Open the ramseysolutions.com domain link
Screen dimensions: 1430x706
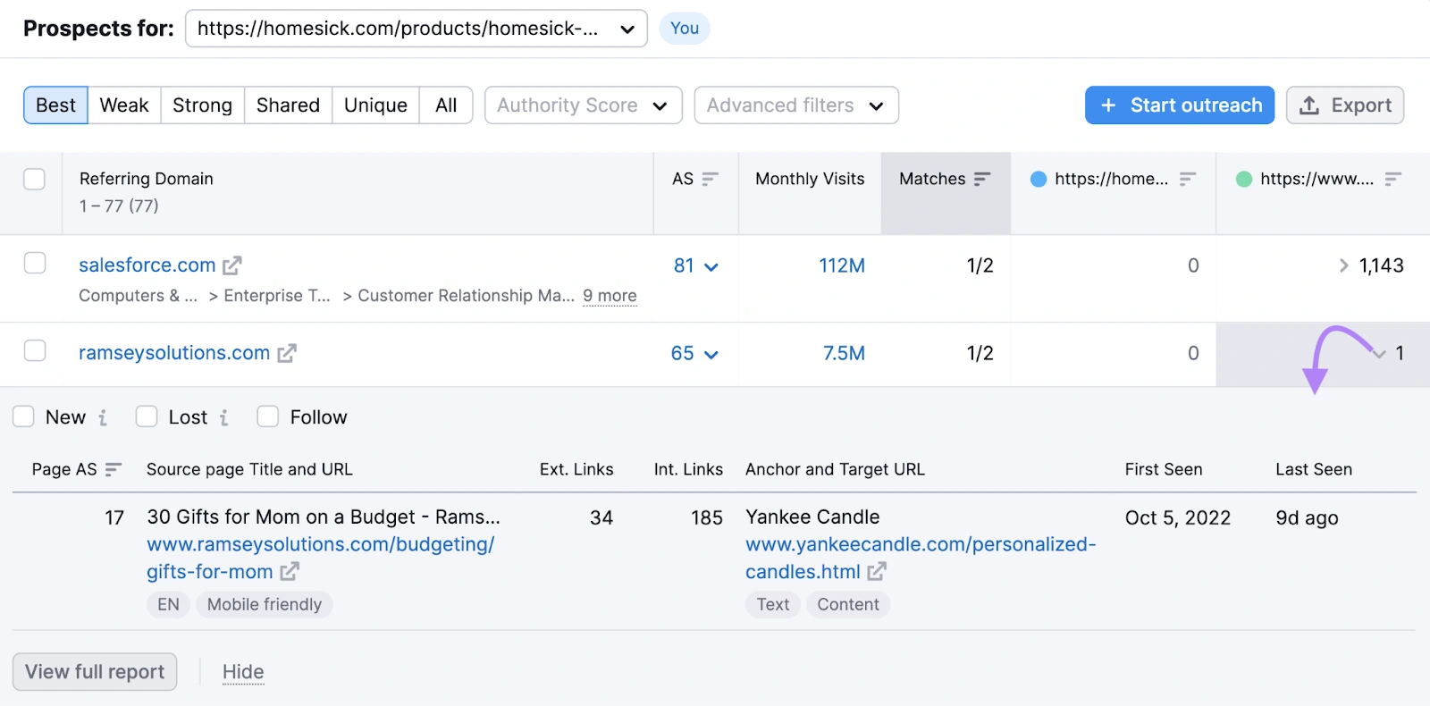coord(174,353)
